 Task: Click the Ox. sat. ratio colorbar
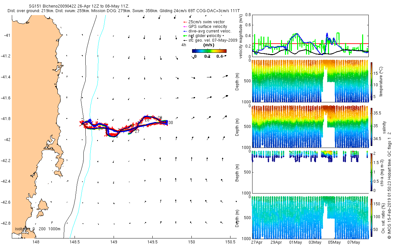pyautogui.click(x=372, y=217)
